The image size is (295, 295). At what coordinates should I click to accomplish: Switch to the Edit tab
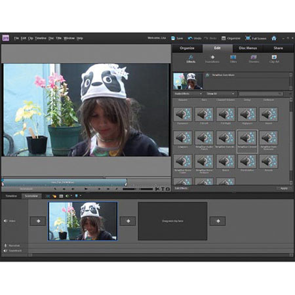pos(217,48)
